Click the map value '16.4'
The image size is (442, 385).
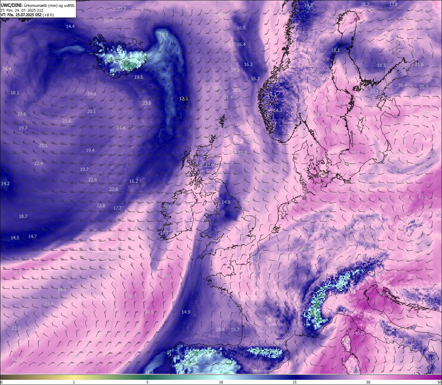click(241, 45)
